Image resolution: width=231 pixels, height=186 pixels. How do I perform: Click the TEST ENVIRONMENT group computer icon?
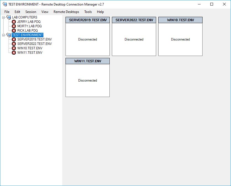click(x=9, y=35)
